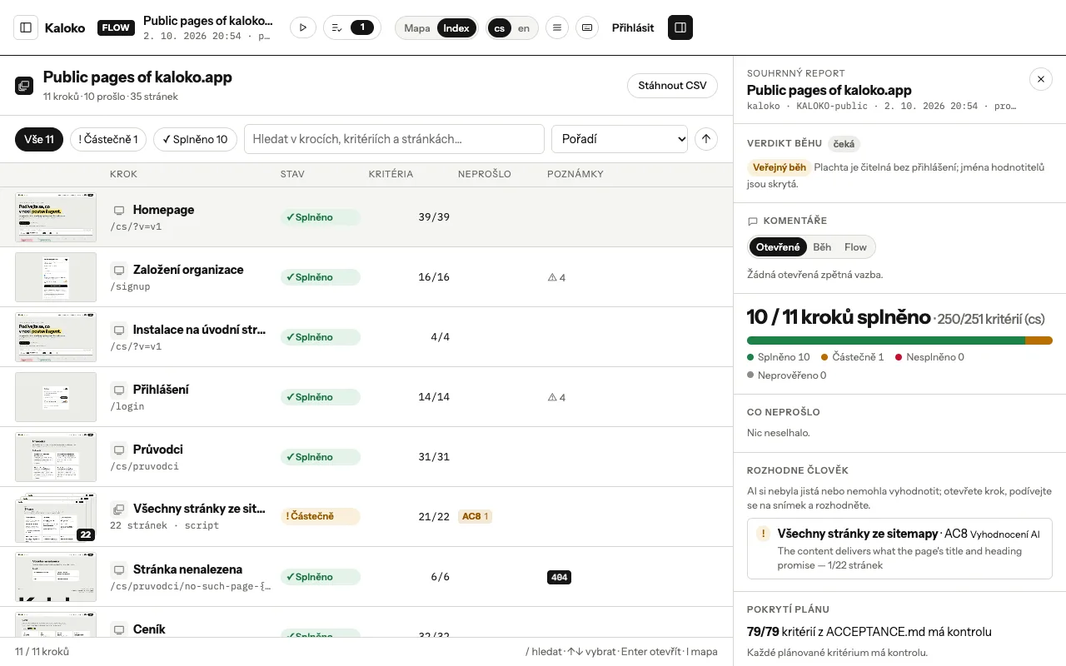Open the Pořadí sort dropdown
The height and width of the screenshot is (666, 1066).
tap(620, 139)
